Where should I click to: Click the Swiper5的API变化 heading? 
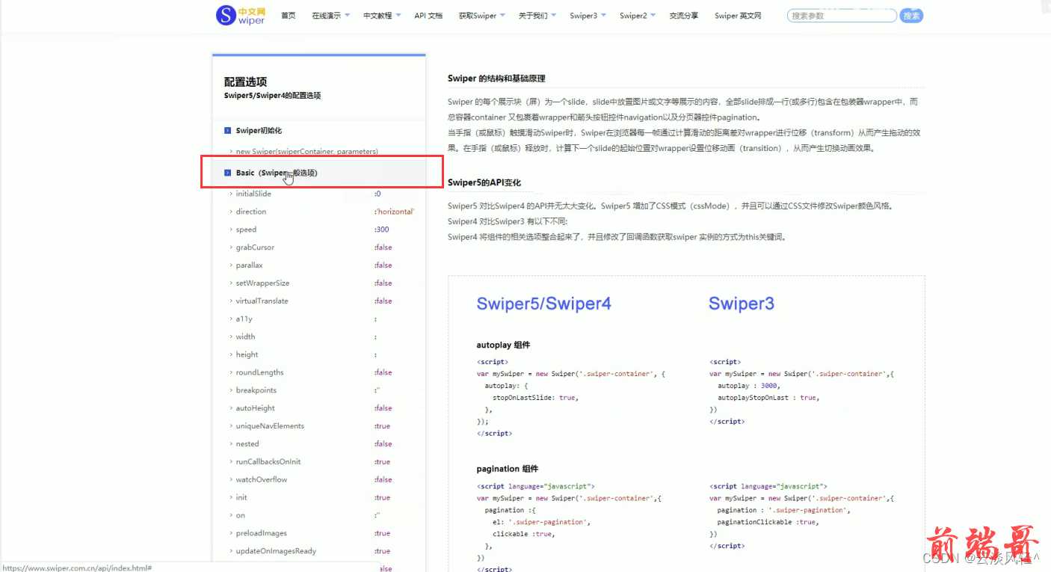pyautogui.click(x=484, y=182)
